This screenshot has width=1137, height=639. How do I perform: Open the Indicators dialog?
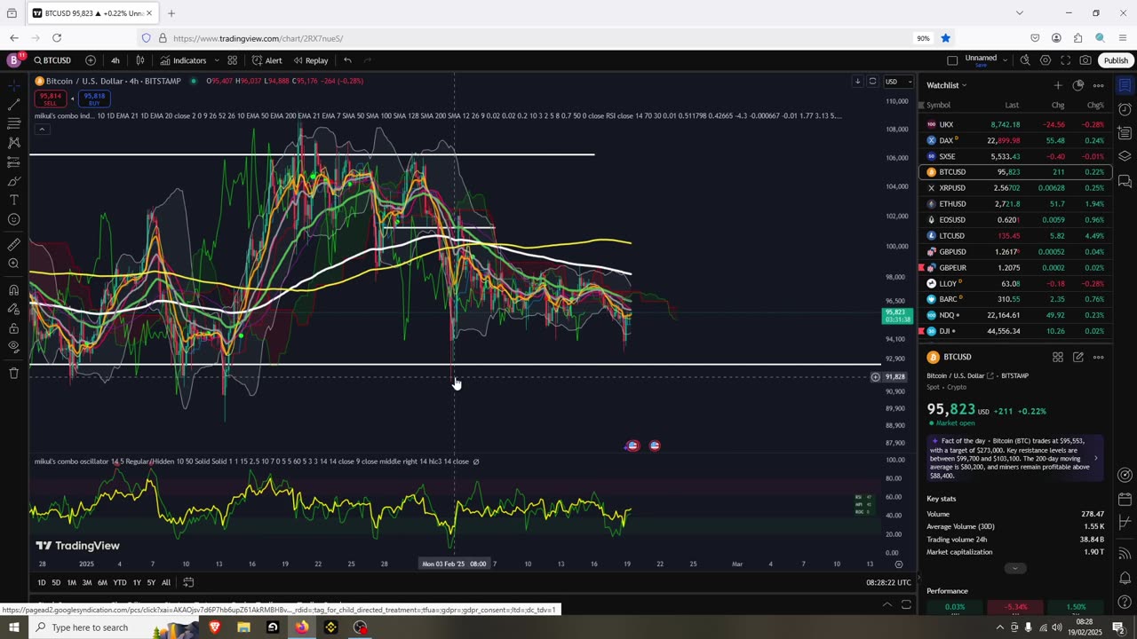[183, 60]
